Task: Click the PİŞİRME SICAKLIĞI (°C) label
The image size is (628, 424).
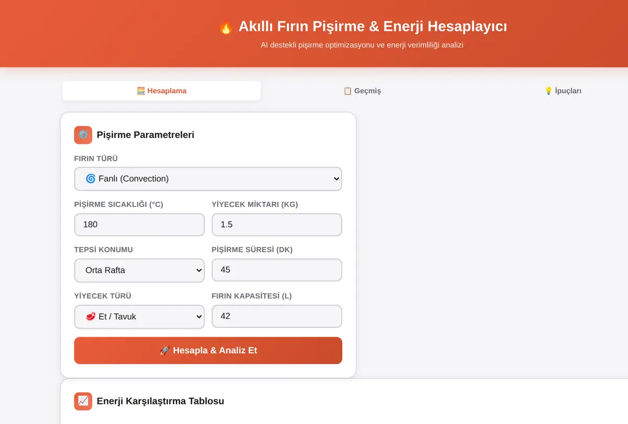Action: point(119,204)
